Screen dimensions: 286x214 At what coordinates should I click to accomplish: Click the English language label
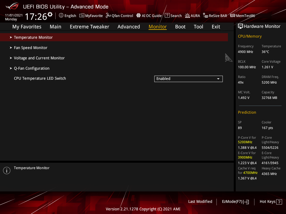pos(70,16)
